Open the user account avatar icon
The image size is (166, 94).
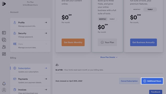coord(4,90)
